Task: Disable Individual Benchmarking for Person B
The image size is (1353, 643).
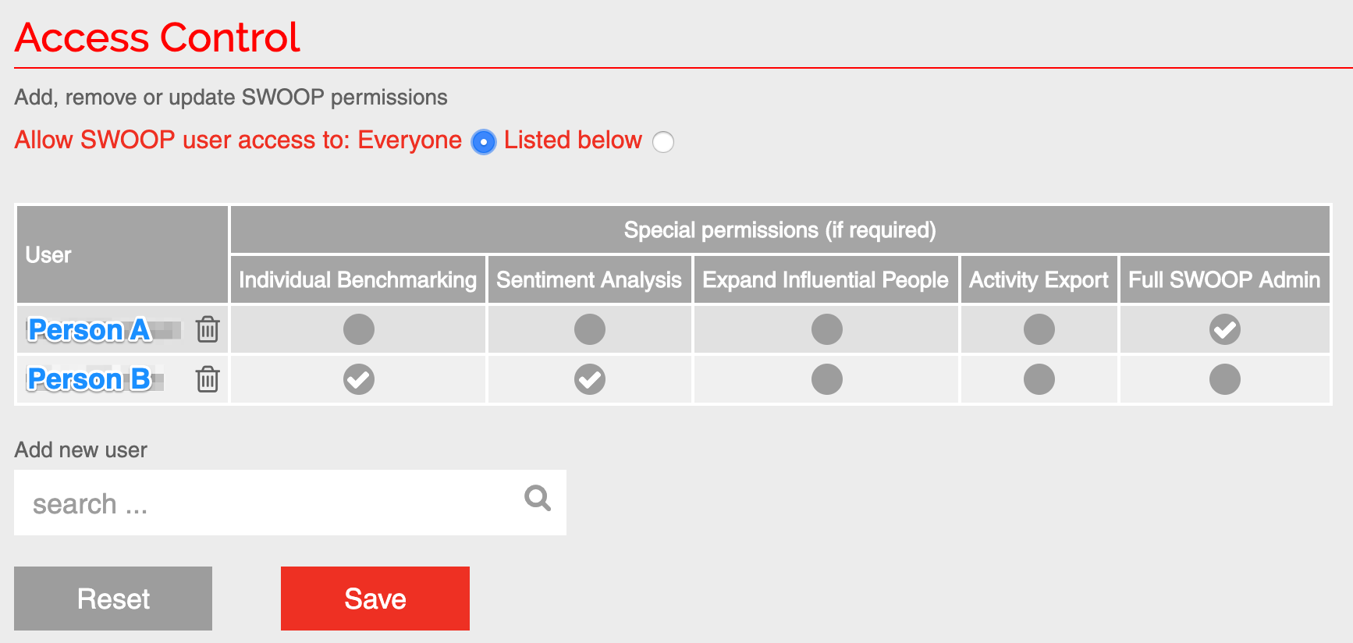Action: (x=357, y=379)
